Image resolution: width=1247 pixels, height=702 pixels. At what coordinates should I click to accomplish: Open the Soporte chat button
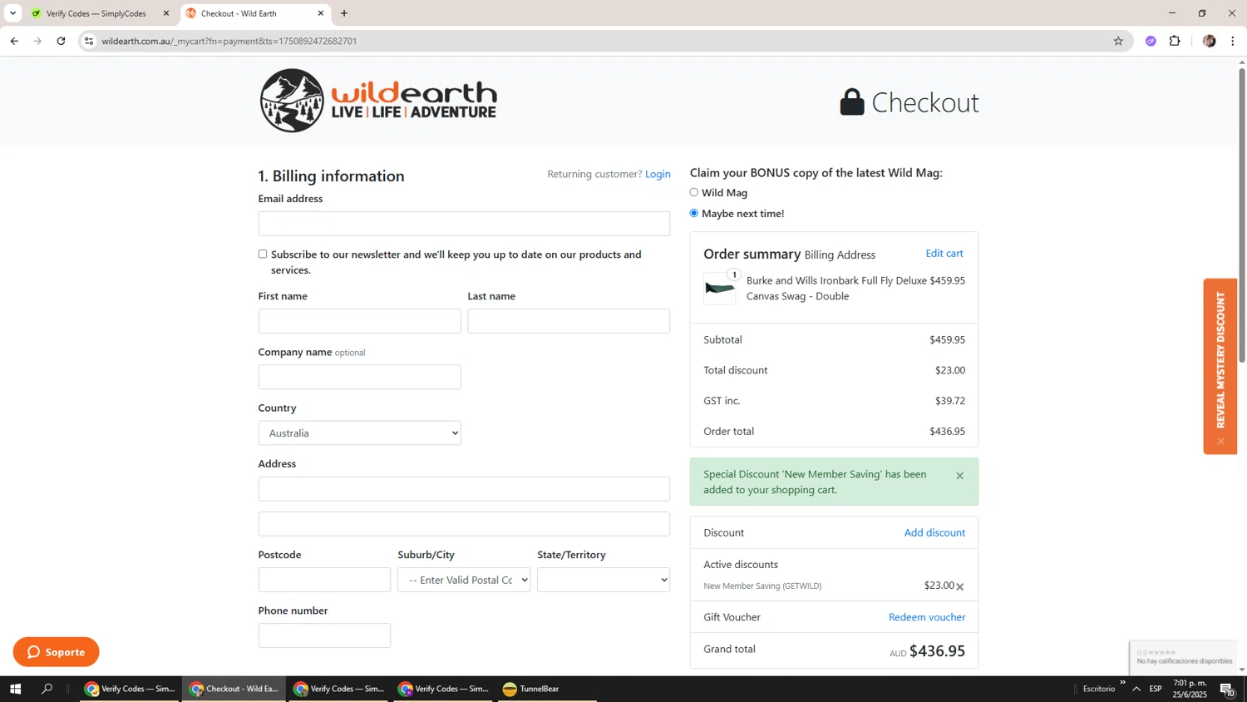point(56,652)
